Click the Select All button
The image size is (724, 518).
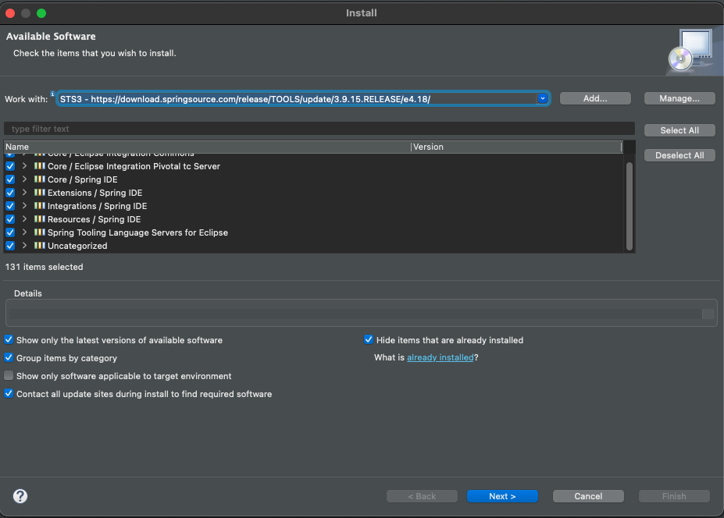tap(679, 130)
